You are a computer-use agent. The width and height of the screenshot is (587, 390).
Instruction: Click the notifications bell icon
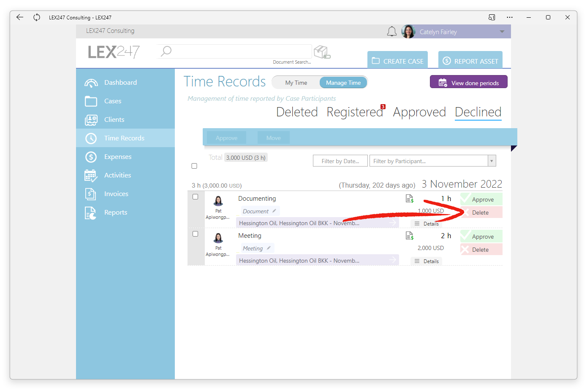pyautogui.click(x=392, y=32)
